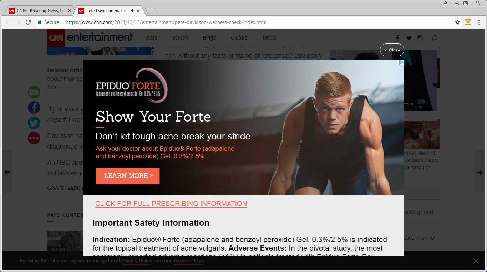Open more sharing options red icon
This screenshot has height=272, width=487.
[x=34, y=138]
